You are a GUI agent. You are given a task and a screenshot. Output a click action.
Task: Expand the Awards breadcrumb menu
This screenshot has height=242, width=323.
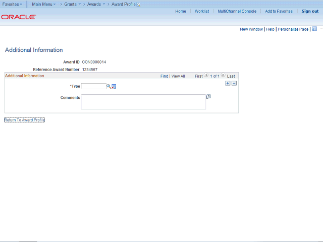click(x=96, y=4)
